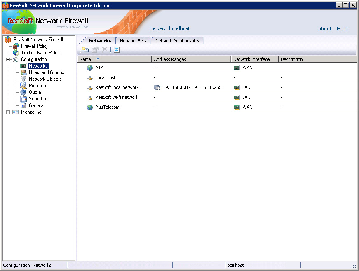Click the application icon in title bar
This screenshot has height=271, width=359.
pyautogui.click(x=5, y=5)
